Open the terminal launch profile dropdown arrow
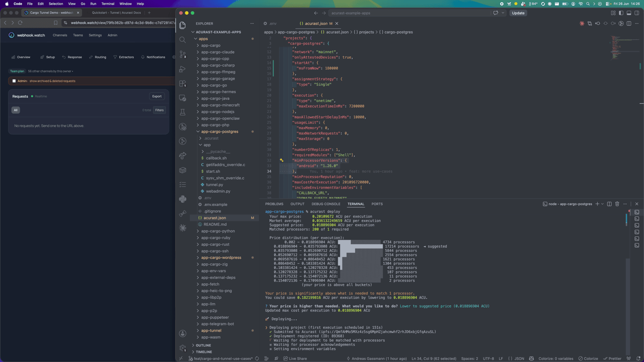 pyautogui.click(x=603, y=204)
